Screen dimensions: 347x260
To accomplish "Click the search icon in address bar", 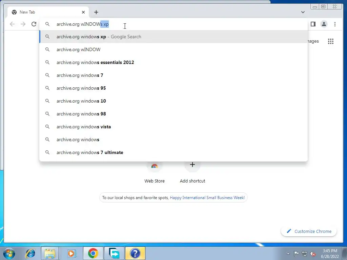I will point(47,24).
